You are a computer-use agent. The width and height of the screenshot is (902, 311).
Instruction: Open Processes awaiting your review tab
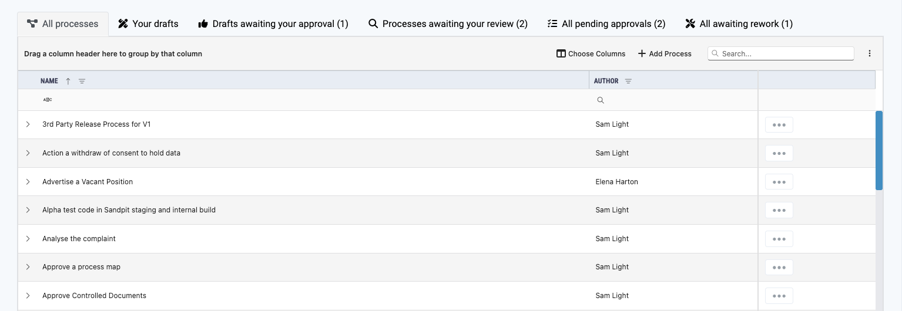(448, 23)
